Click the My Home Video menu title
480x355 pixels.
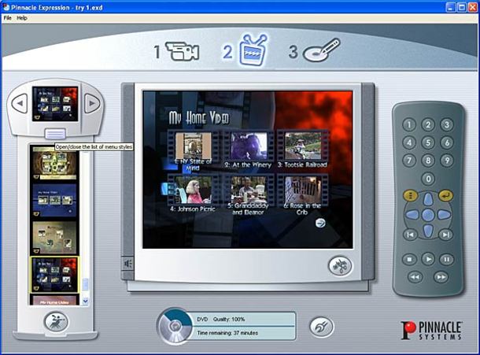click(199, 118)
